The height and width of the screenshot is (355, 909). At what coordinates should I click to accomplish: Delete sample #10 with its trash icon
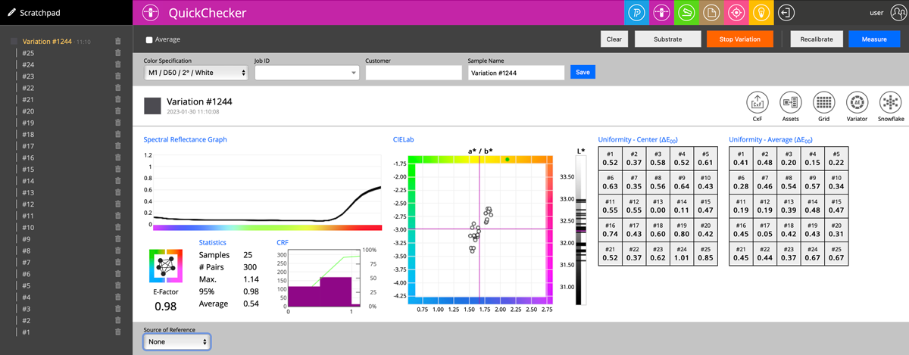[x=118, y=227]
